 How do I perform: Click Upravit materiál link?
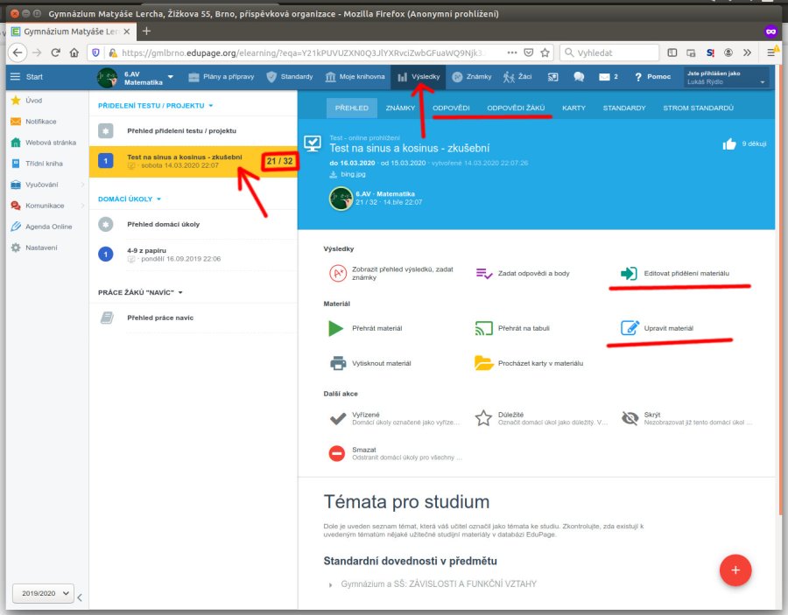[668, 329]
